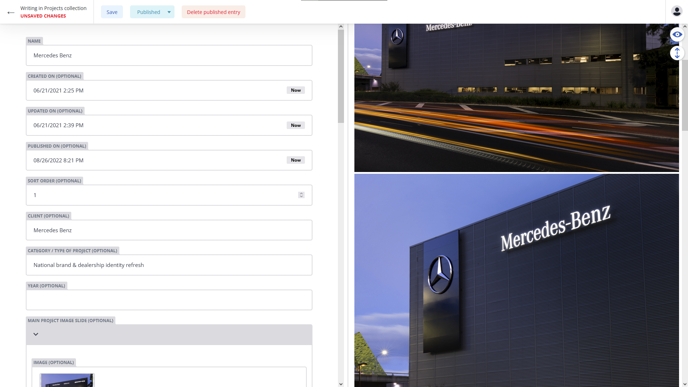688x387 pixels.
Task: Edit the Name field
Action: pos(169,56)
